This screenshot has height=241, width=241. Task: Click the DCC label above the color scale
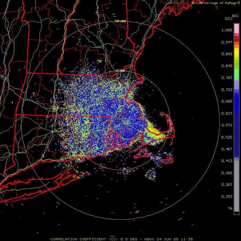(x=235, y=16)
